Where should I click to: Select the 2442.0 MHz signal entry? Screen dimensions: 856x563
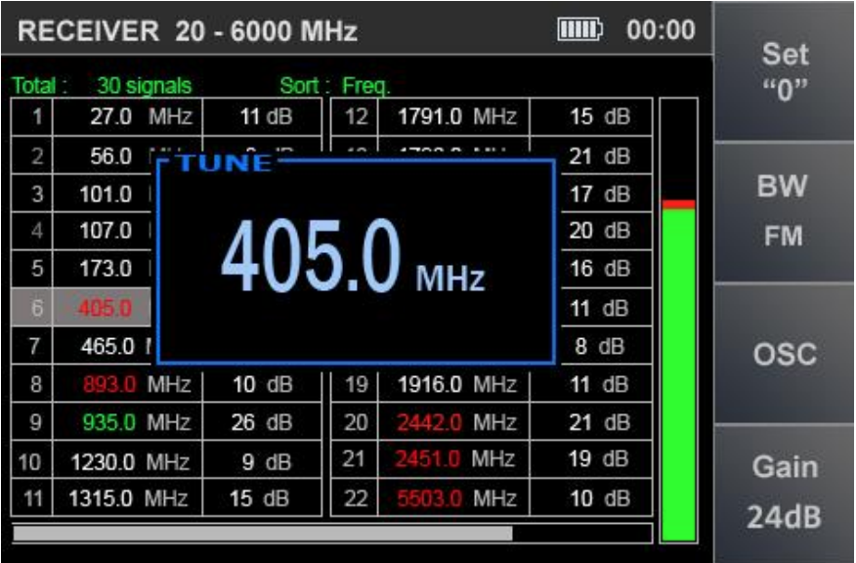[455, 422]
